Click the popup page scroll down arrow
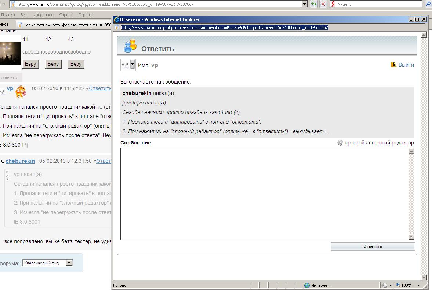432x290 pixels. (424, 277)
